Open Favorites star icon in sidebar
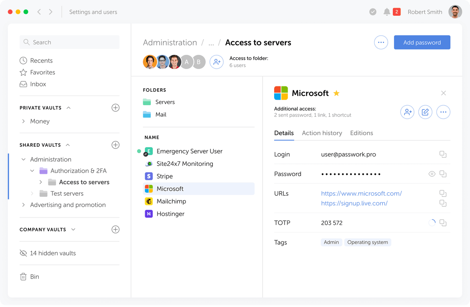470x307 pixels. tap(23, 73)
